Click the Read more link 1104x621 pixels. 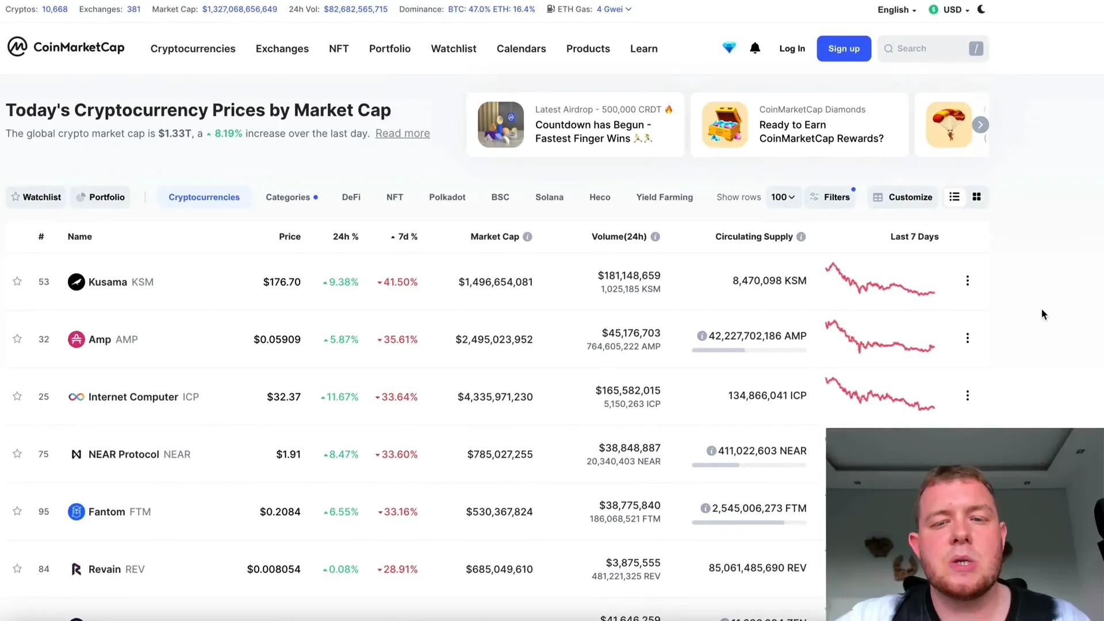(402, 133)
